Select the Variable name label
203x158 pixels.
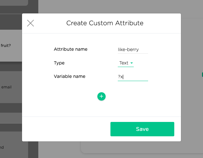click(70, 76)
